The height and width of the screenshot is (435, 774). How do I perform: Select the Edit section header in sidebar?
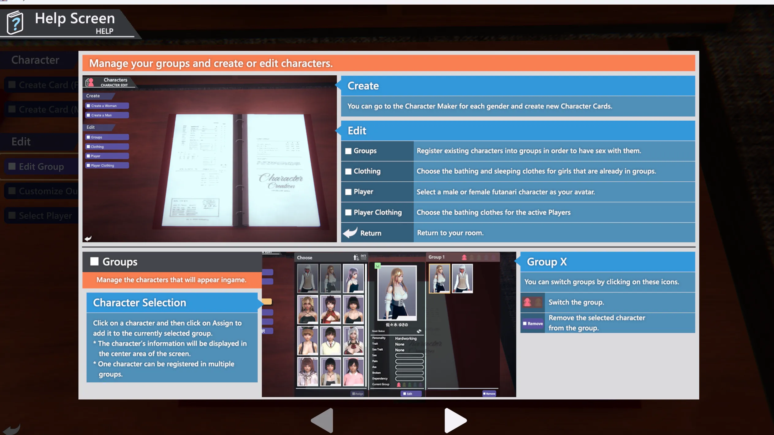pos(21,142)
